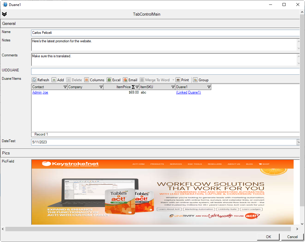Click the Keystroke PicField image
Screen dimensions: 305x242
pyautogui.click(x=162, y=192)
